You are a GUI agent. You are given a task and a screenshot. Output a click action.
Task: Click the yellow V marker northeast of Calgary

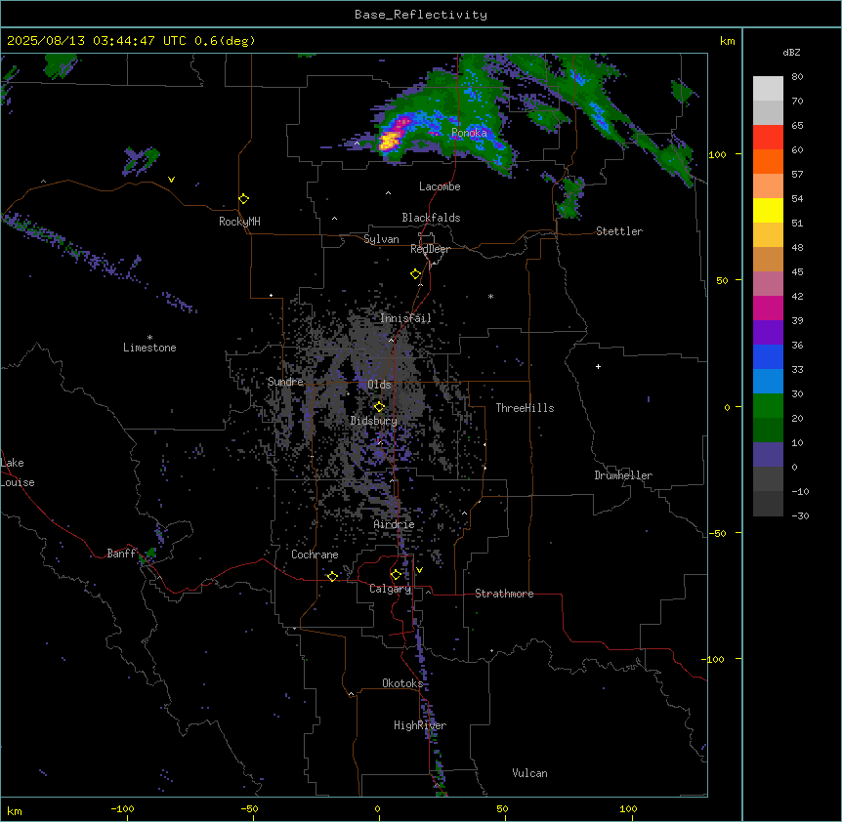(x=419, y=570)
